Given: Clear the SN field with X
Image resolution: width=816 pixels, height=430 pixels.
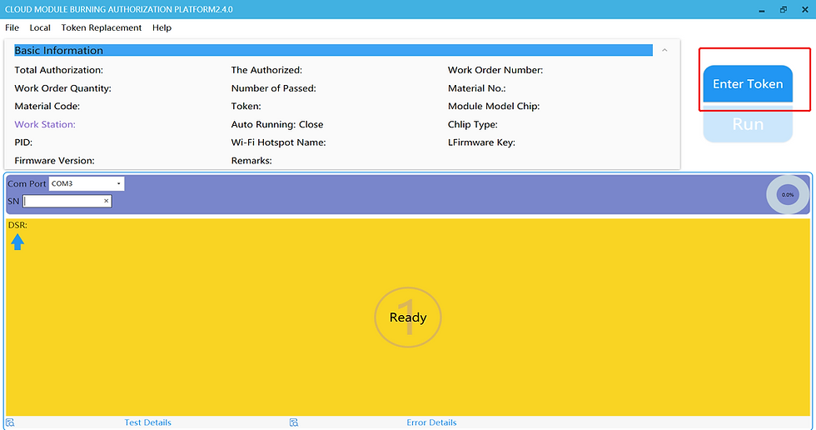Looking at the screenshot, I should point(107,201).
